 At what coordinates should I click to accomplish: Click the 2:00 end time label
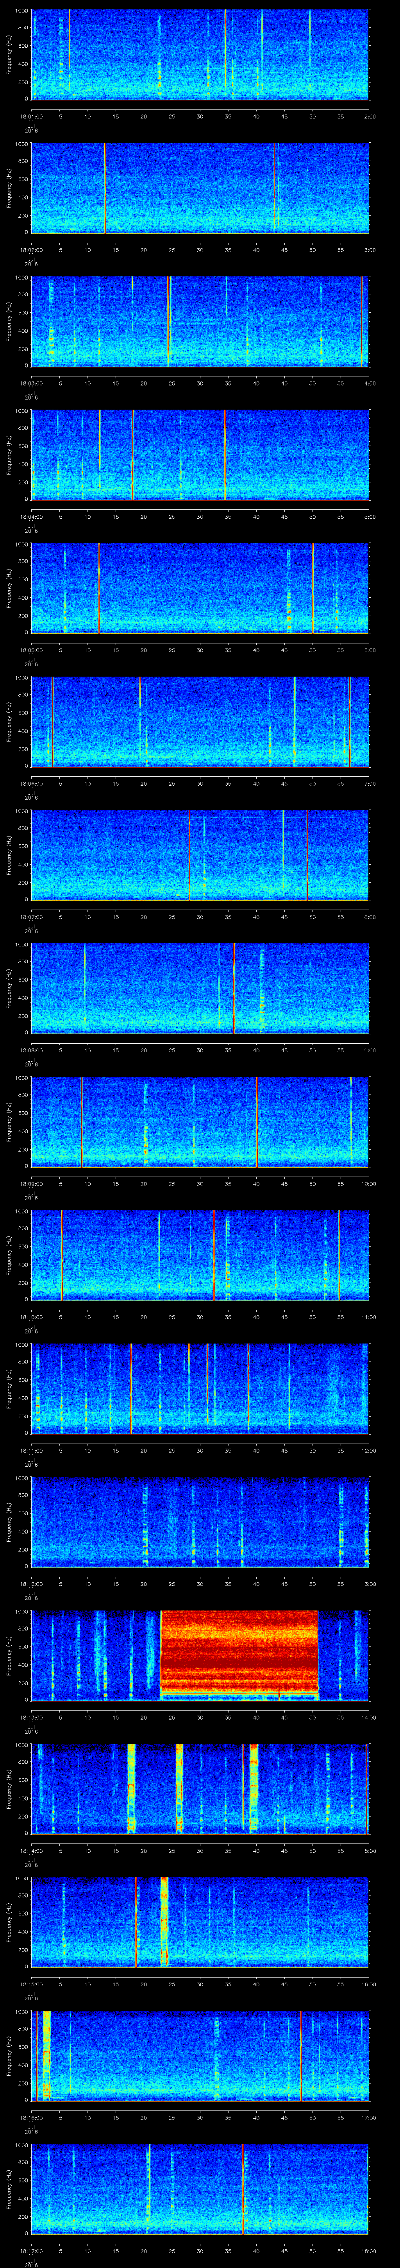[369, 116]
